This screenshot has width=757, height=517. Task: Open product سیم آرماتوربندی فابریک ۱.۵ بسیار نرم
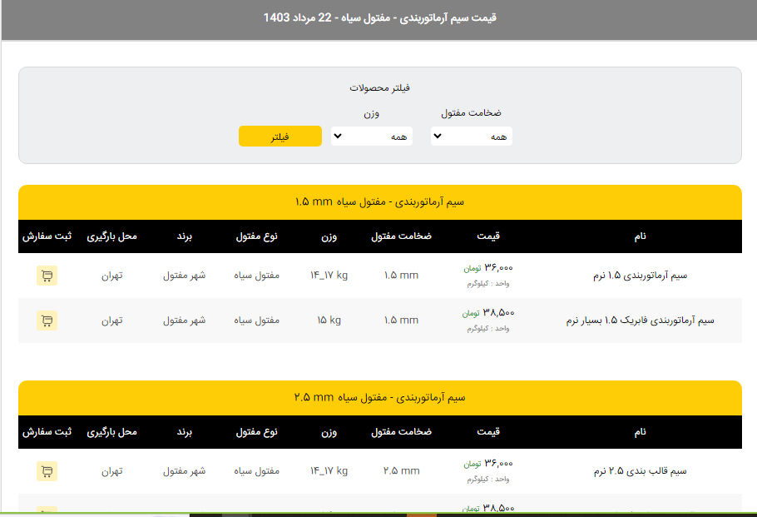coord(640,321)
